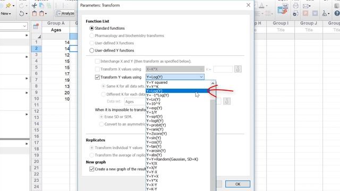Select User-defined X functions radio button
Screen dimensions: 340x191
coord(92,43)
